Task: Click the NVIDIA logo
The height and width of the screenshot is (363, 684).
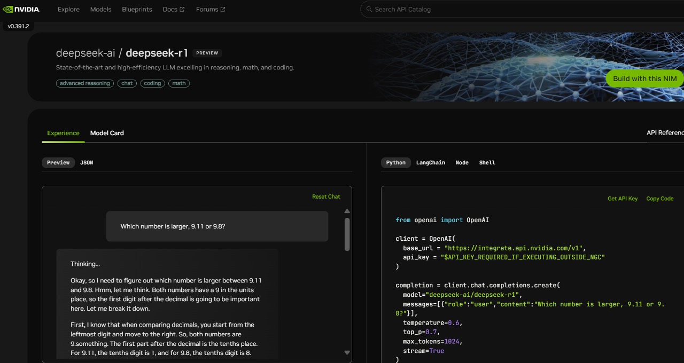Action: (x=21, y=9)
